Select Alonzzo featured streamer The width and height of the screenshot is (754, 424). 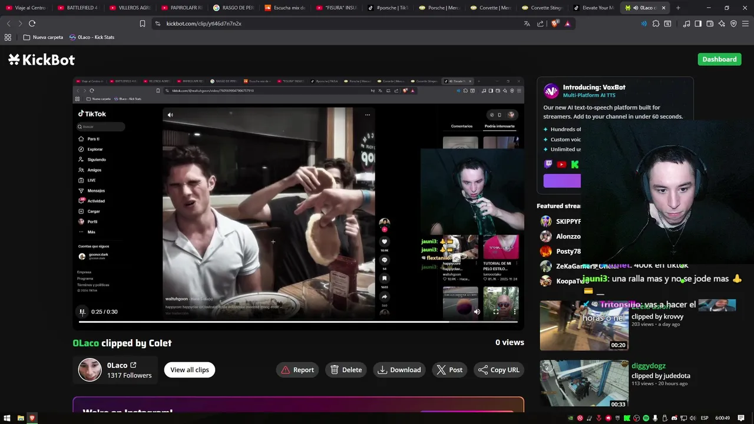pos(561,236)
